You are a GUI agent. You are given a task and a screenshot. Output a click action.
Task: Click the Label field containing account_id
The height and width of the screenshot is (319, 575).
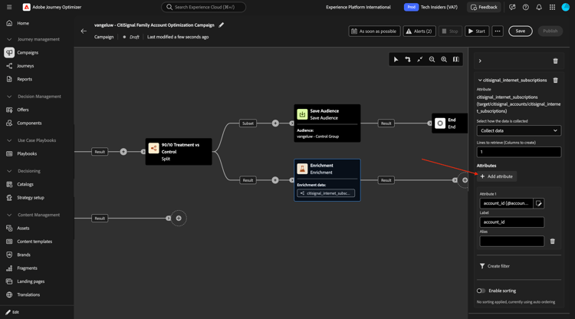click(x=511, y=222)
